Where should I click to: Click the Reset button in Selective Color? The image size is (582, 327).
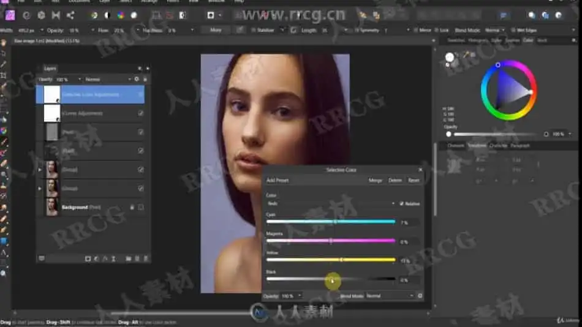(x=414, y=181)
